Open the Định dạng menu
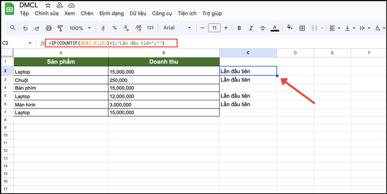387x194 pixels. tap(111, 14)
